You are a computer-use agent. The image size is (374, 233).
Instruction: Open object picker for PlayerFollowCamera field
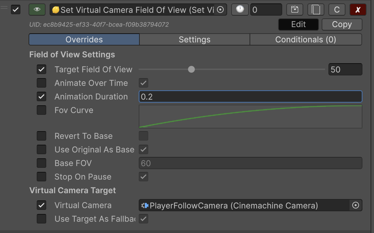coord(356,205)
